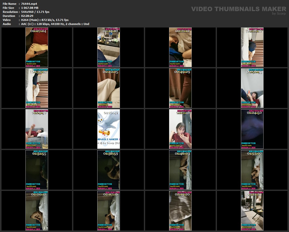Click the thumbnail timestamped 00:07:04

[37, 47]
